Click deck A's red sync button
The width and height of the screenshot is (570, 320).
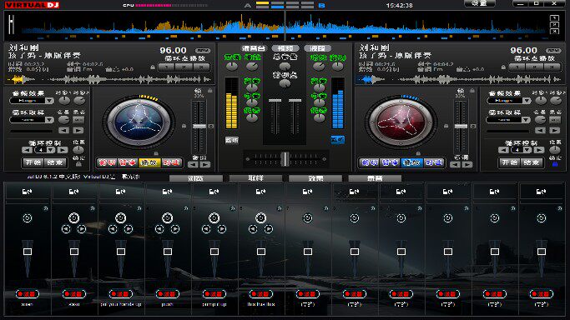point(171,162)
